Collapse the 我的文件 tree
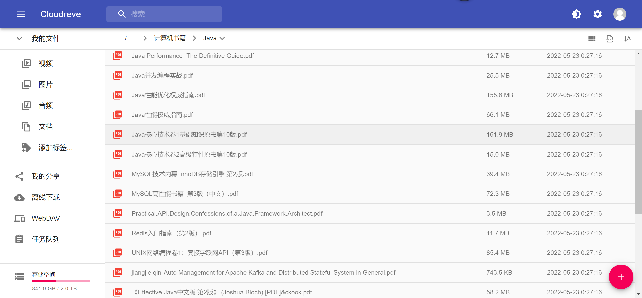The width and height of the screenshot is (642, 298). click(19, 39)
